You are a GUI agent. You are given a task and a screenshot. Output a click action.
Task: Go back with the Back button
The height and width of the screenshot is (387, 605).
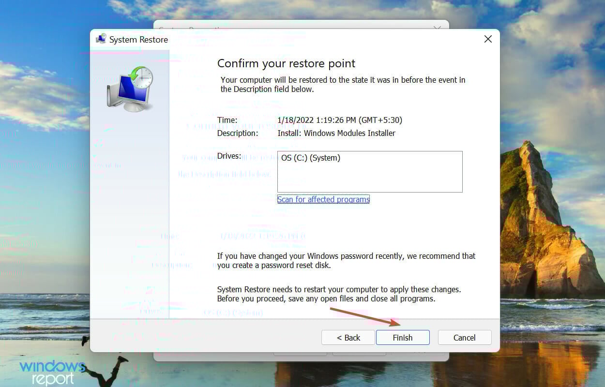[348, 338]
